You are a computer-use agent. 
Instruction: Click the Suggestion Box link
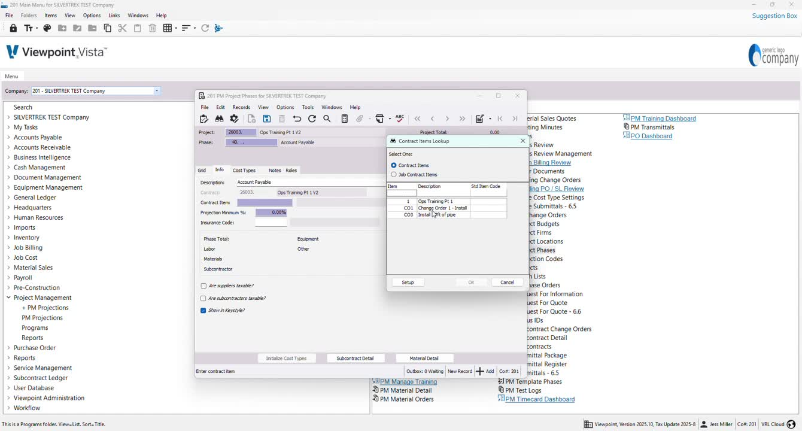coord(774,16)
